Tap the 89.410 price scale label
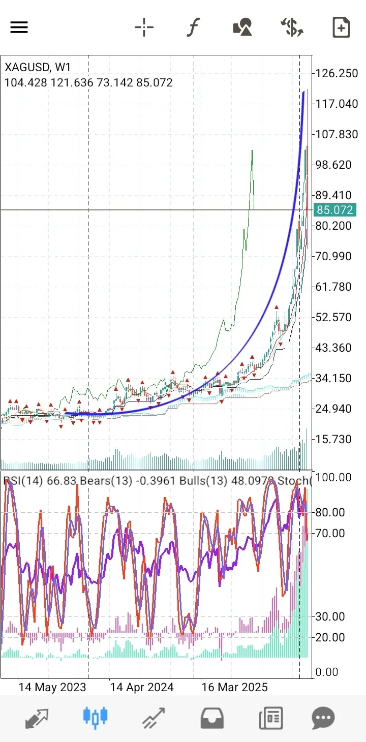366x742 pixels. tap(333, 195)
